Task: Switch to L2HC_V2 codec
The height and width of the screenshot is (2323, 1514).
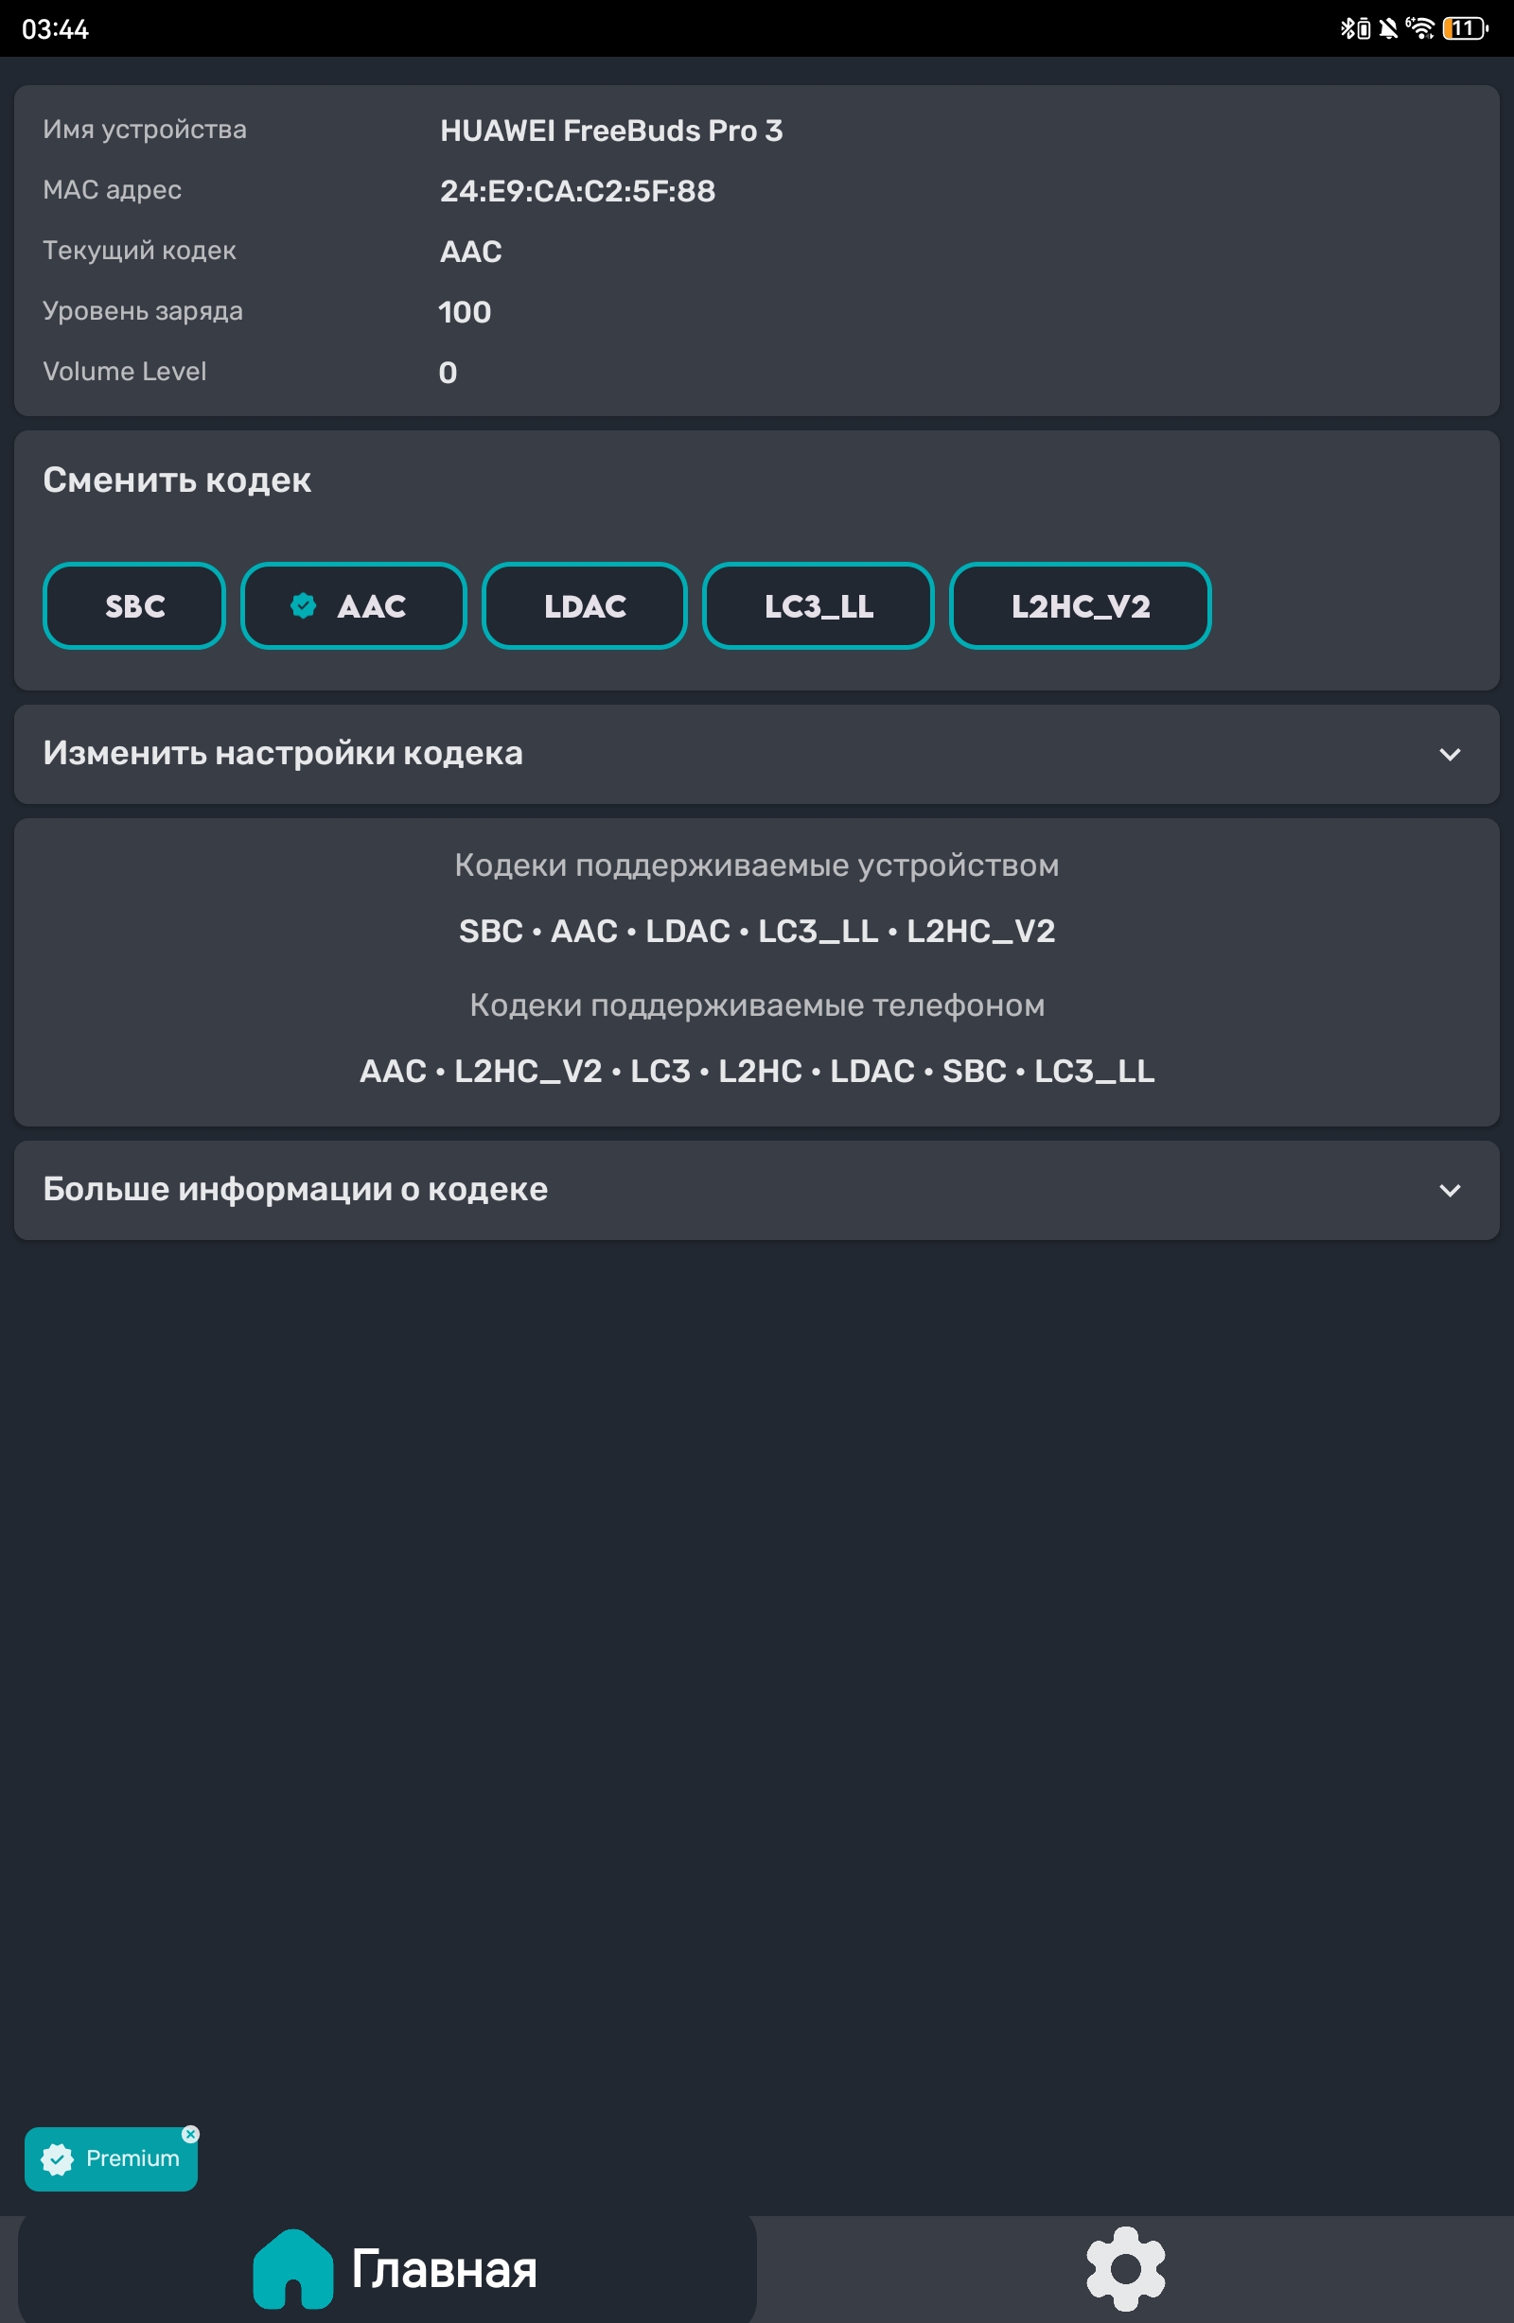Action: (1081, 606)
